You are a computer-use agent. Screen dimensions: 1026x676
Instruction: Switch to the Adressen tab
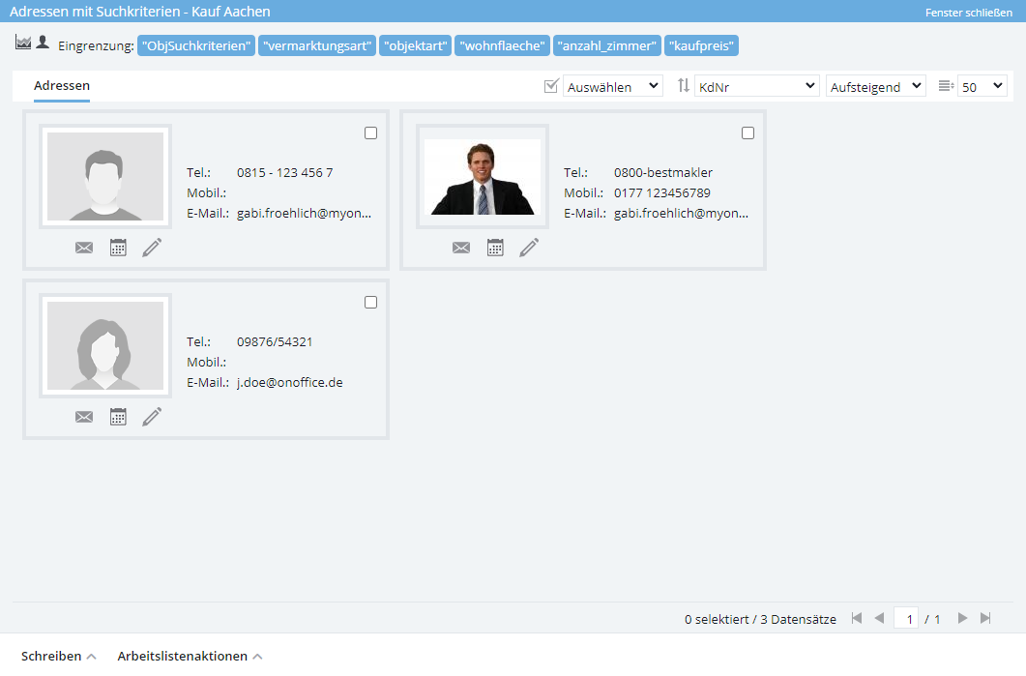tap(62, 86)
